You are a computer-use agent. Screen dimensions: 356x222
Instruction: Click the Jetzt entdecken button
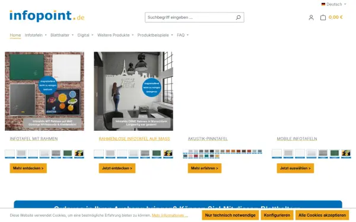coord(117,168)
